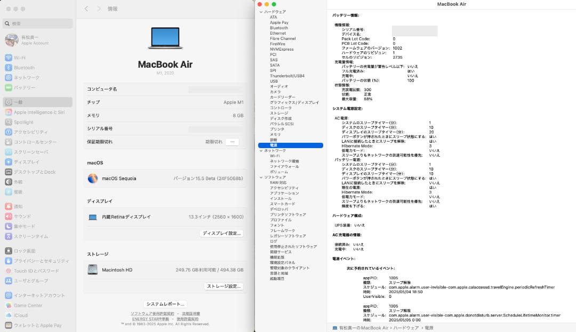Go forward in System Settings

(99, 9)
